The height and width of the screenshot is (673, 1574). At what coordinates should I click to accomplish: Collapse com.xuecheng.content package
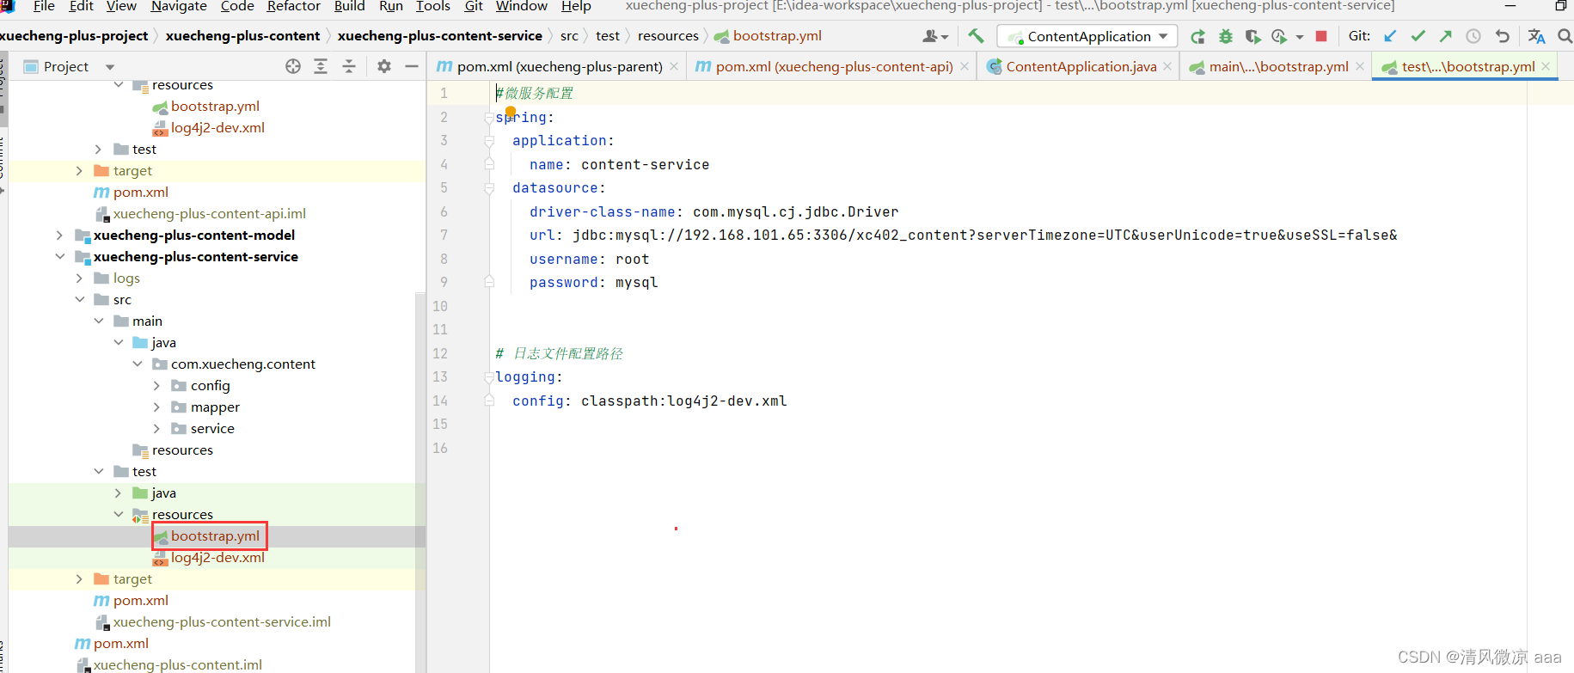point(138,364)
